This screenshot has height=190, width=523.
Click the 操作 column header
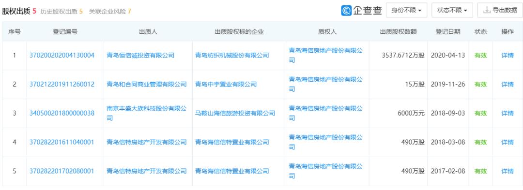click(x=508, y=32)
